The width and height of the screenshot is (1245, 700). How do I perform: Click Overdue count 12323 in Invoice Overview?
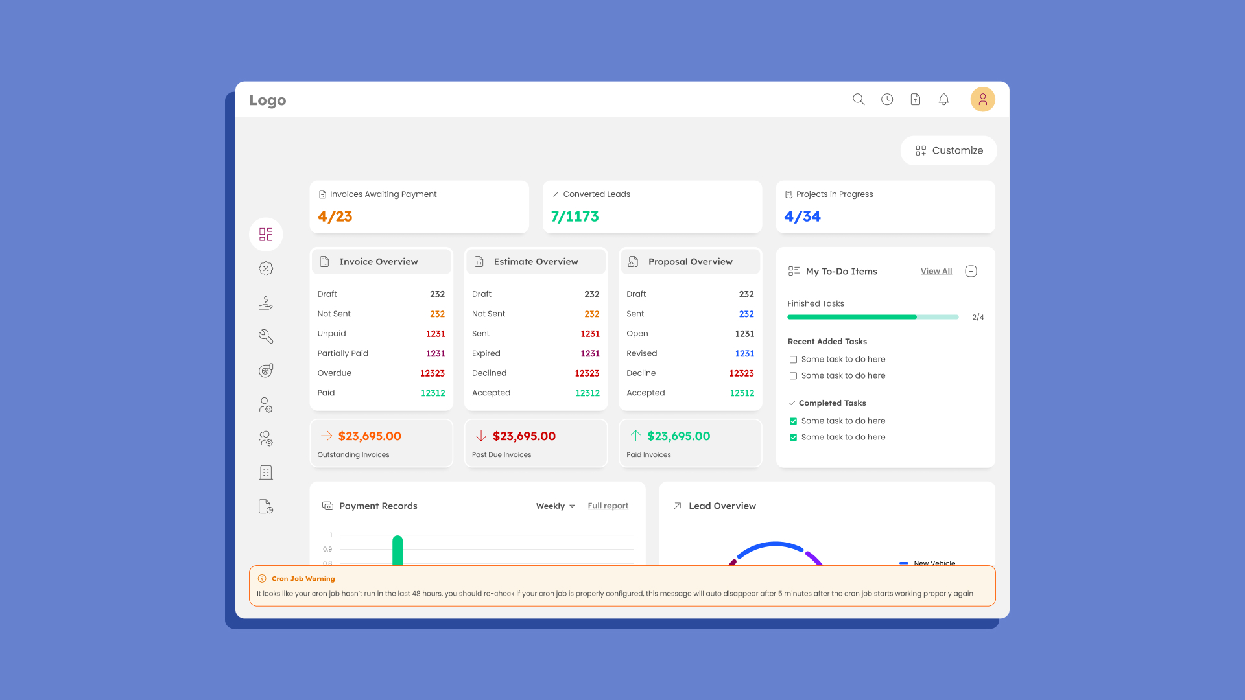point(433,373)
